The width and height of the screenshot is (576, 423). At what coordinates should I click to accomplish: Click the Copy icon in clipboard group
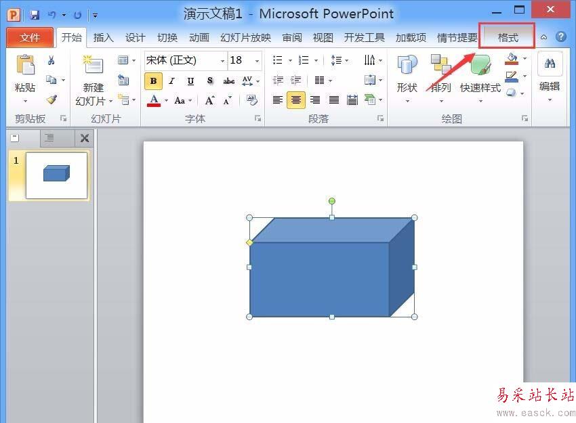pyautogui.click(x=51, y=79)
